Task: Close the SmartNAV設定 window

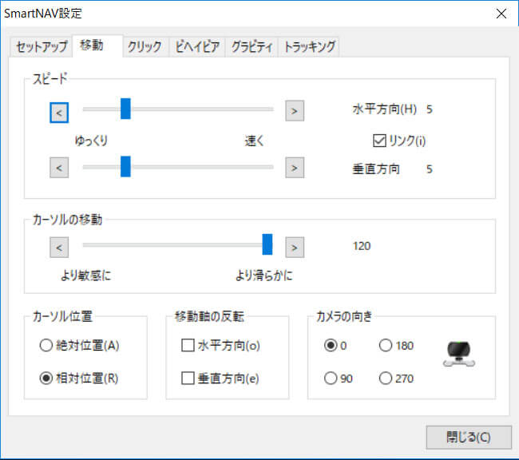Action: pyautogui.click(x=501, y=14)
